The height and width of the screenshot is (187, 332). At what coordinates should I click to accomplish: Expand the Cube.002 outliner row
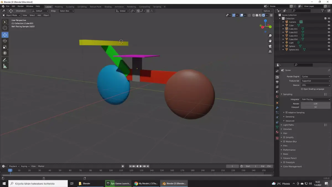283,32
